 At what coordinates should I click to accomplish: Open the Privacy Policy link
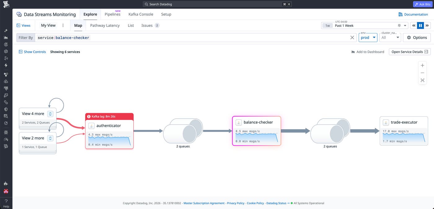click(236, 203)
